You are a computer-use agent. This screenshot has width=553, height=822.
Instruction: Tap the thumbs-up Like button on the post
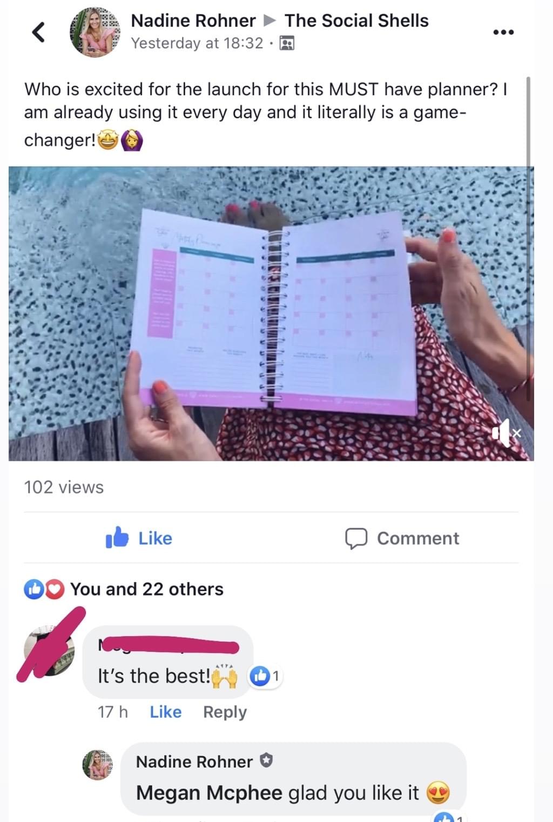(x=139, y=538)
